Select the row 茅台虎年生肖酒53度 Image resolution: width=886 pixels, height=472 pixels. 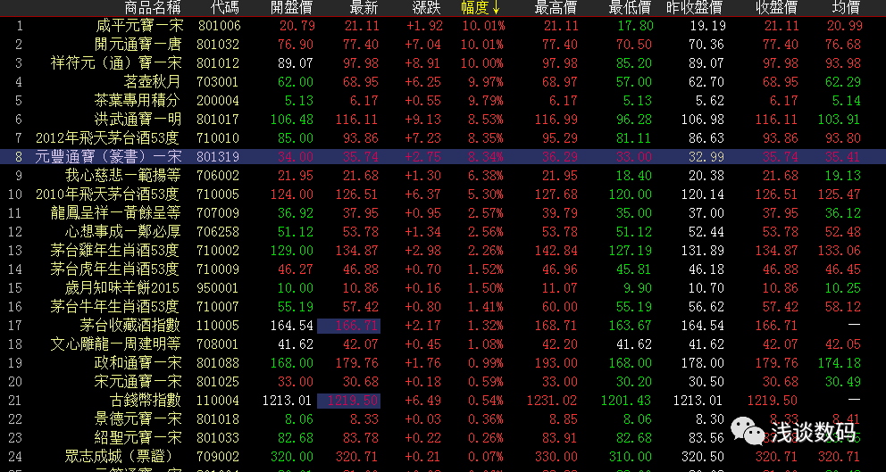tap(443, 269)
